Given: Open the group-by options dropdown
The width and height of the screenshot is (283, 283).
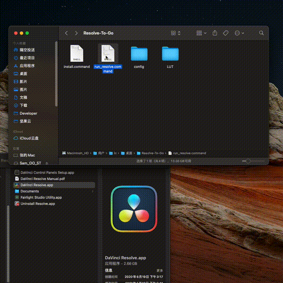Looking at the screenshot, I should point(201,33).
